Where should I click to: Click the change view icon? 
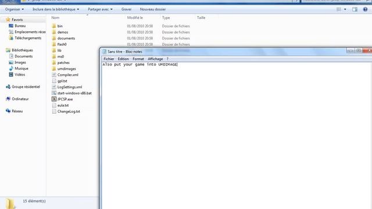click(338, 9)
